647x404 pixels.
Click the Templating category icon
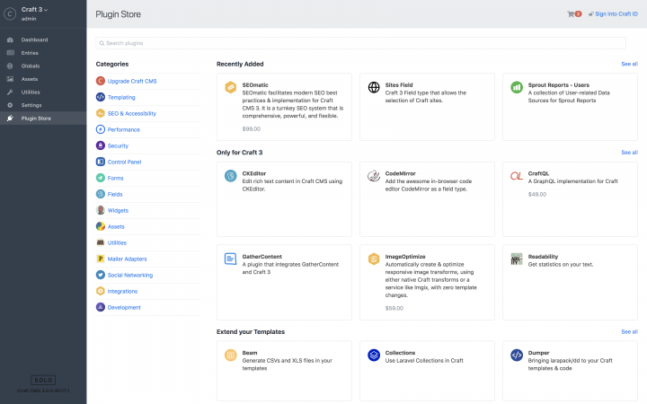tap(101, 97)
